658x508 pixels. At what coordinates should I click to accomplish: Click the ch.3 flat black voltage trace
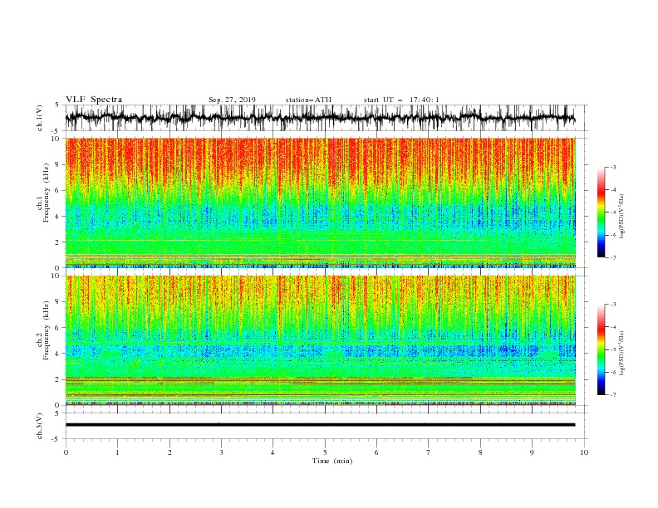(320, 425)
